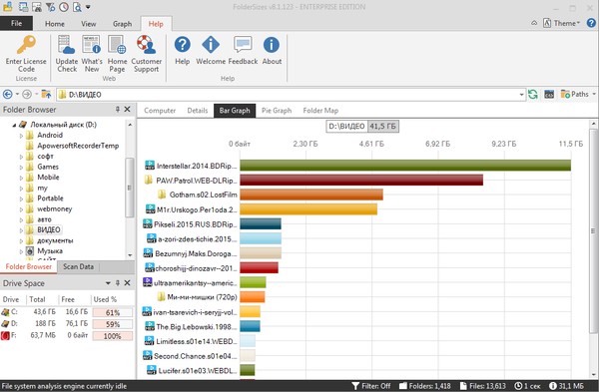Select the ВИДЕО folder in tree

(49, 229)
